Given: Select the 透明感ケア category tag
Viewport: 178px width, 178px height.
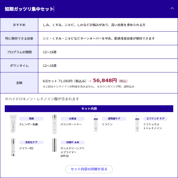Looking at the screenshot, I should coord(114,119).
